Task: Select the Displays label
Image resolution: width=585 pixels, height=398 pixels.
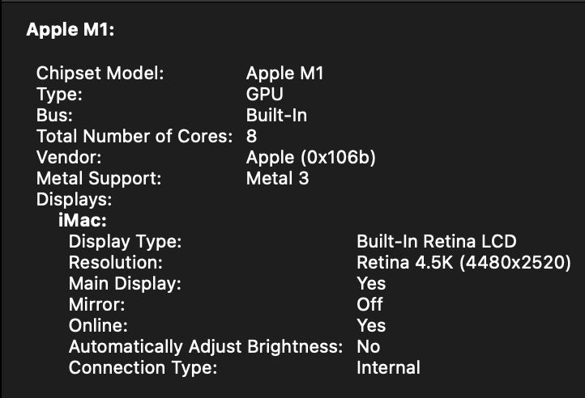Action: 74,200
